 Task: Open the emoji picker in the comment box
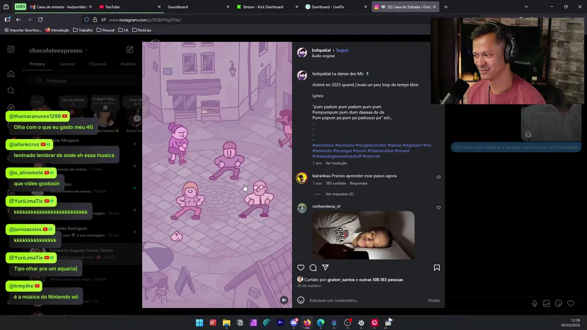301,300
